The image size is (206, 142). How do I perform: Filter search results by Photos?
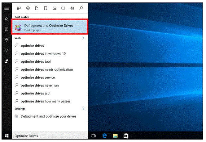click(x=55, y=8)
